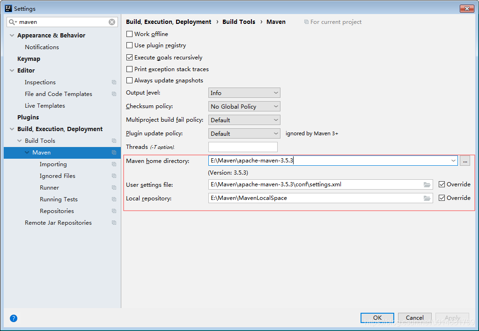Open the Keymap settings page
The image size is (479, 331).
pos(29,59)
